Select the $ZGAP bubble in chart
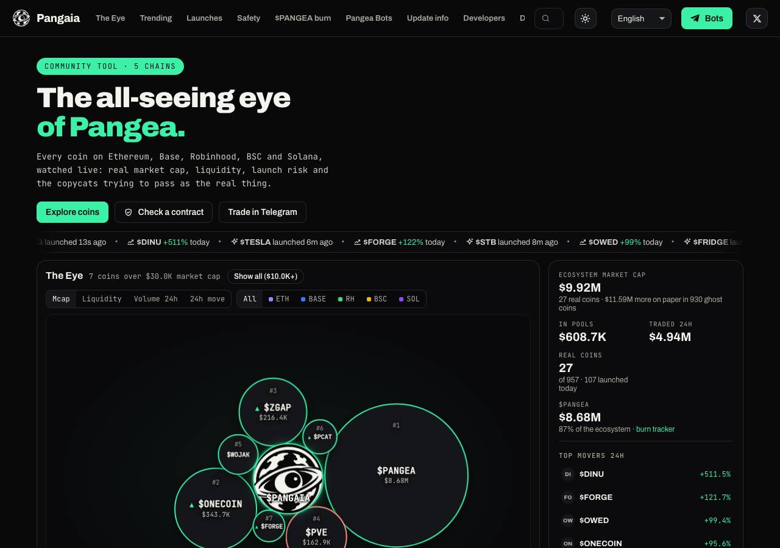780x548 pixels. 273,412
